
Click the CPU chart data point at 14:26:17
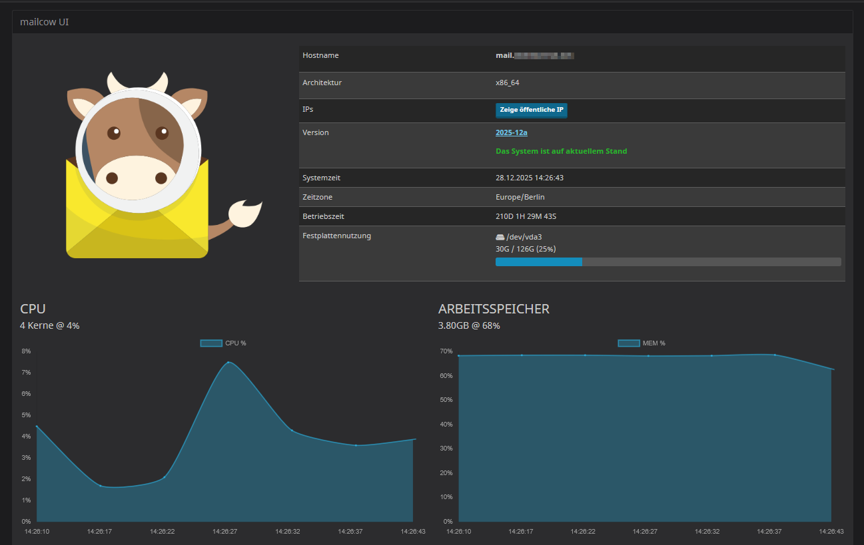click(x=101, y=486)
